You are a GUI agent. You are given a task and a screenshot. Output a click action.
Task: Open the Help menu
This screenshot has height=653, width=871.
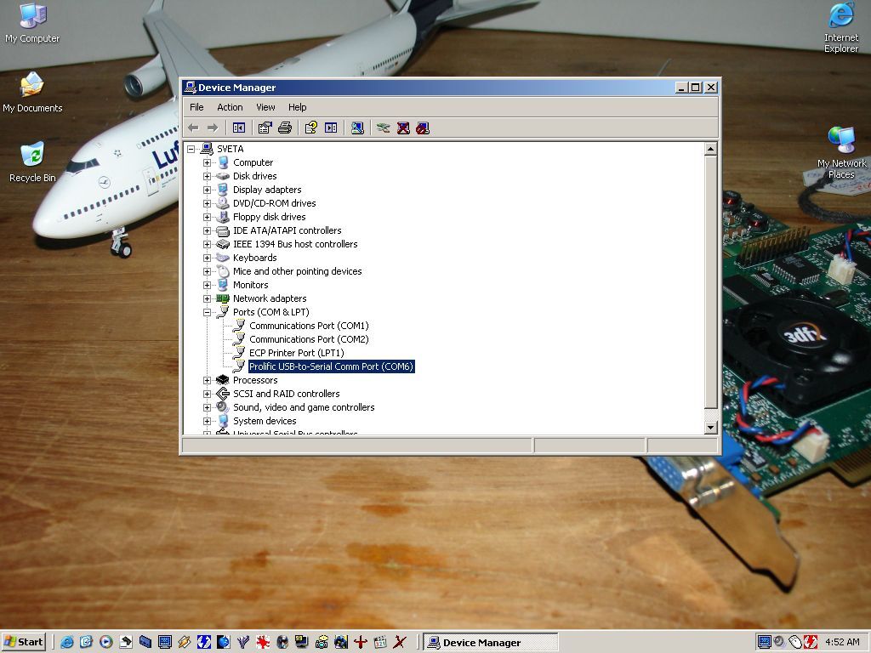[x=297, y=107]
